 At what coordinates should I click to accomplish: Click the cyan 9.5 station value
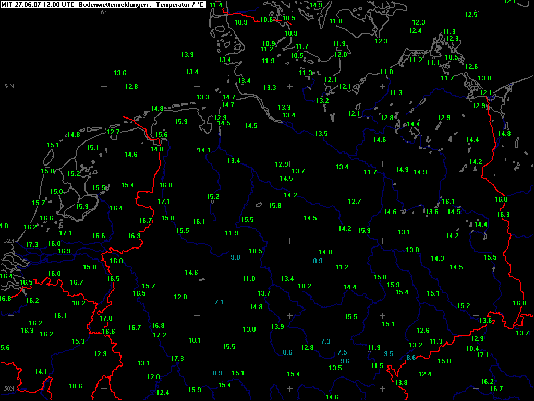(389, 354)
